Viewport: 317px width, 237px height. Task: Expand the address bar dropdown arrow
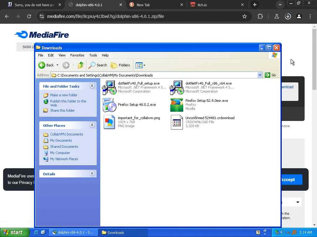260,75
